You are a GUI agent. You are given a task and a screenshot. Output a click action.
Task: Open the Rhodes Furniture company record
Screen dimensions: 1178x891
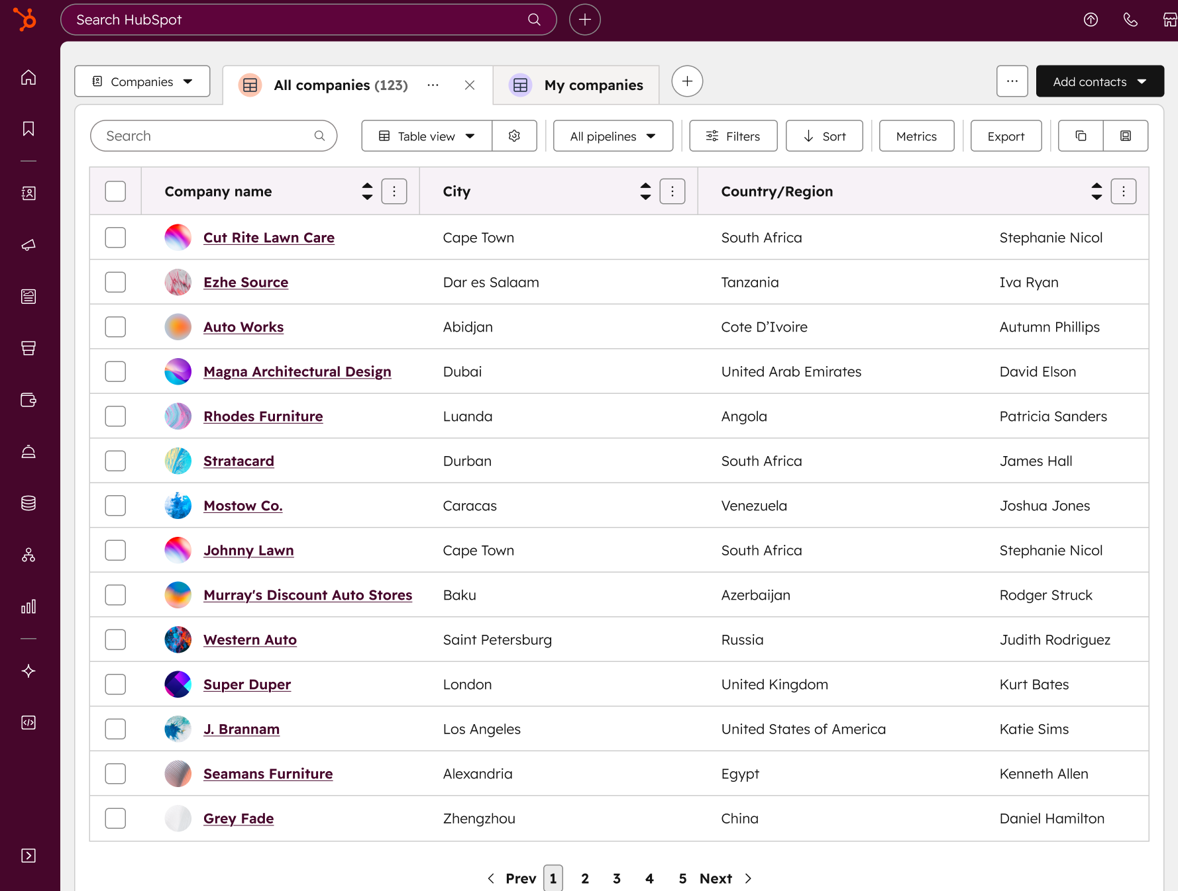[263, 416]
